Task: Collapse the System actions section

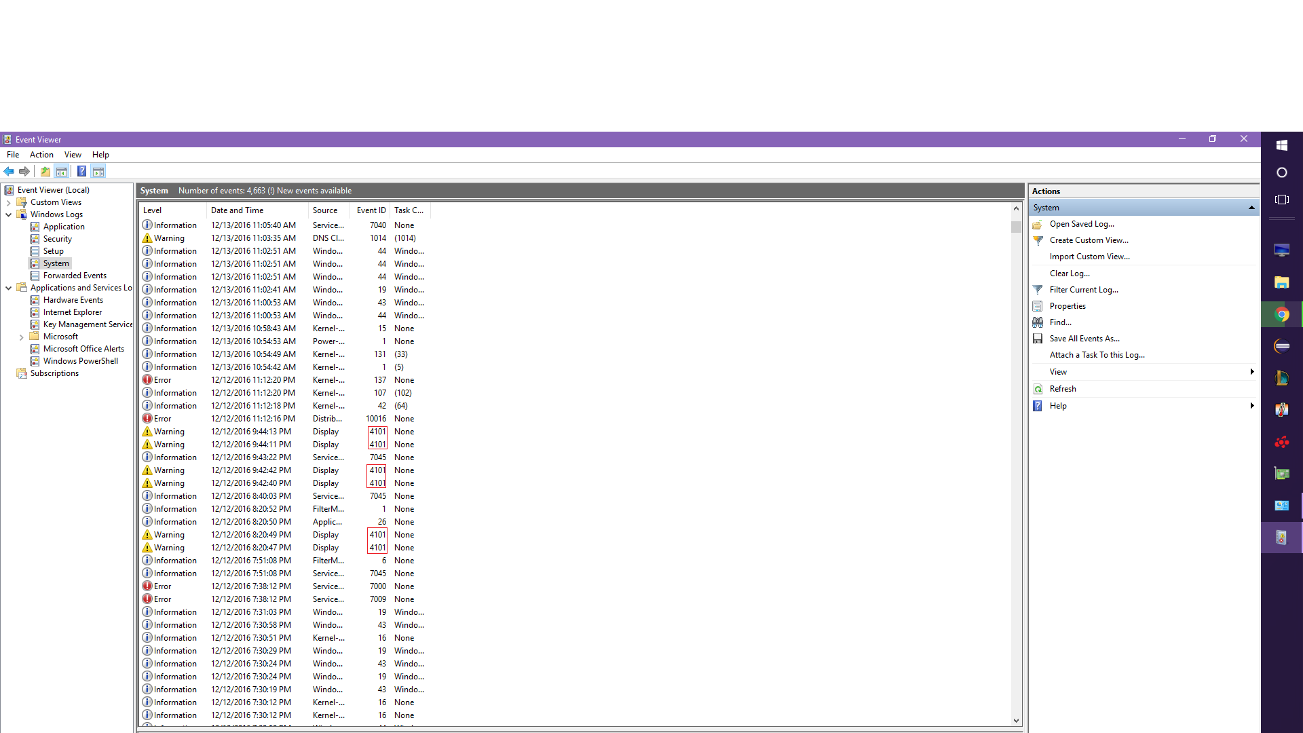Action: pyautogui.click(x=1251, y=208)
